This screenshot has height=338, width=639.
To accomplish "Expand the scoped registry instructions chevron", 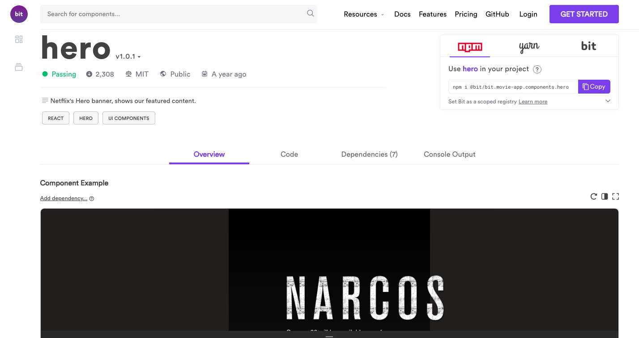I will 608,101.
